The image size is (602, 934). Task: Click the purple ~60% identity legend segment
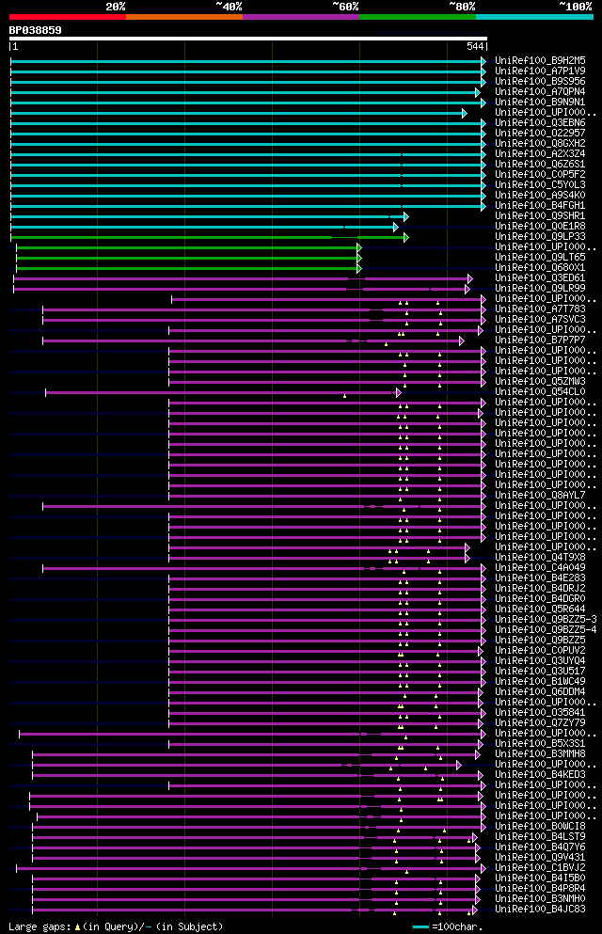click(x=301, y=17)
